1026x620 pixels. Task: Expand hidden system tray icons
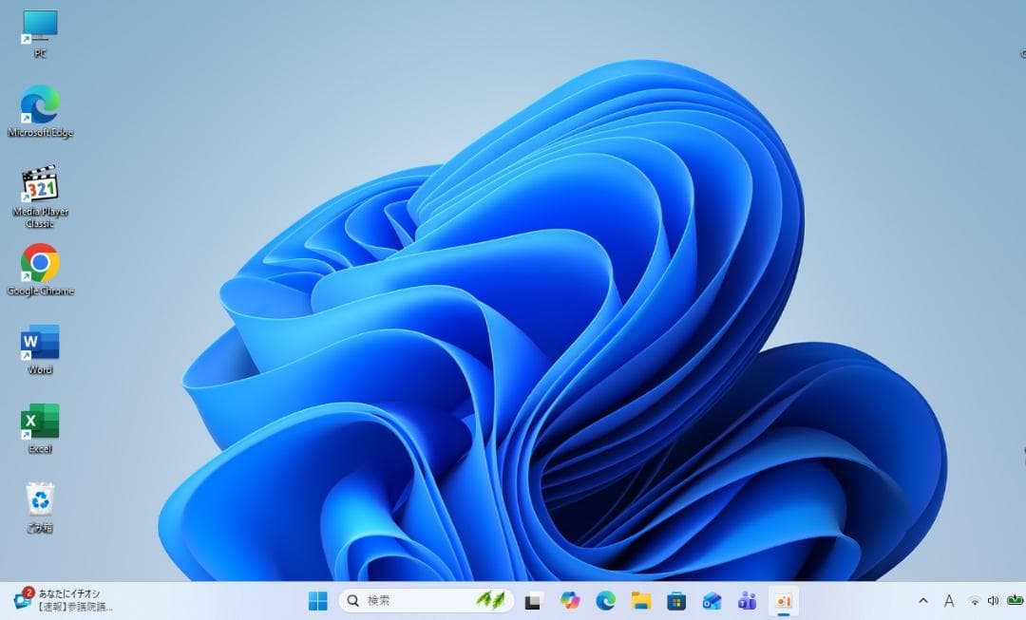point(923,601)
